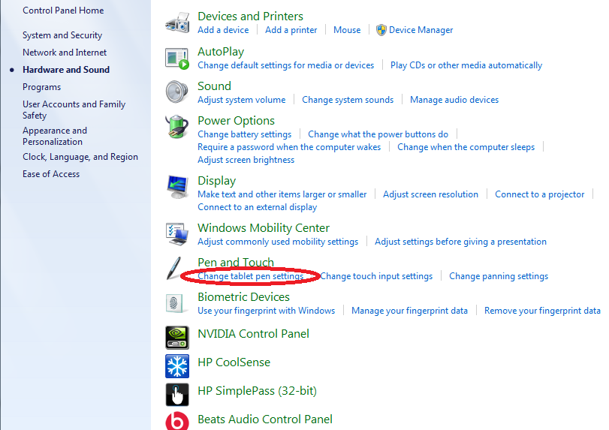The width and height of the screenshot is (609, 430).
Task: Click Adjust screen resolution link
Action: (x=430, y=194)
